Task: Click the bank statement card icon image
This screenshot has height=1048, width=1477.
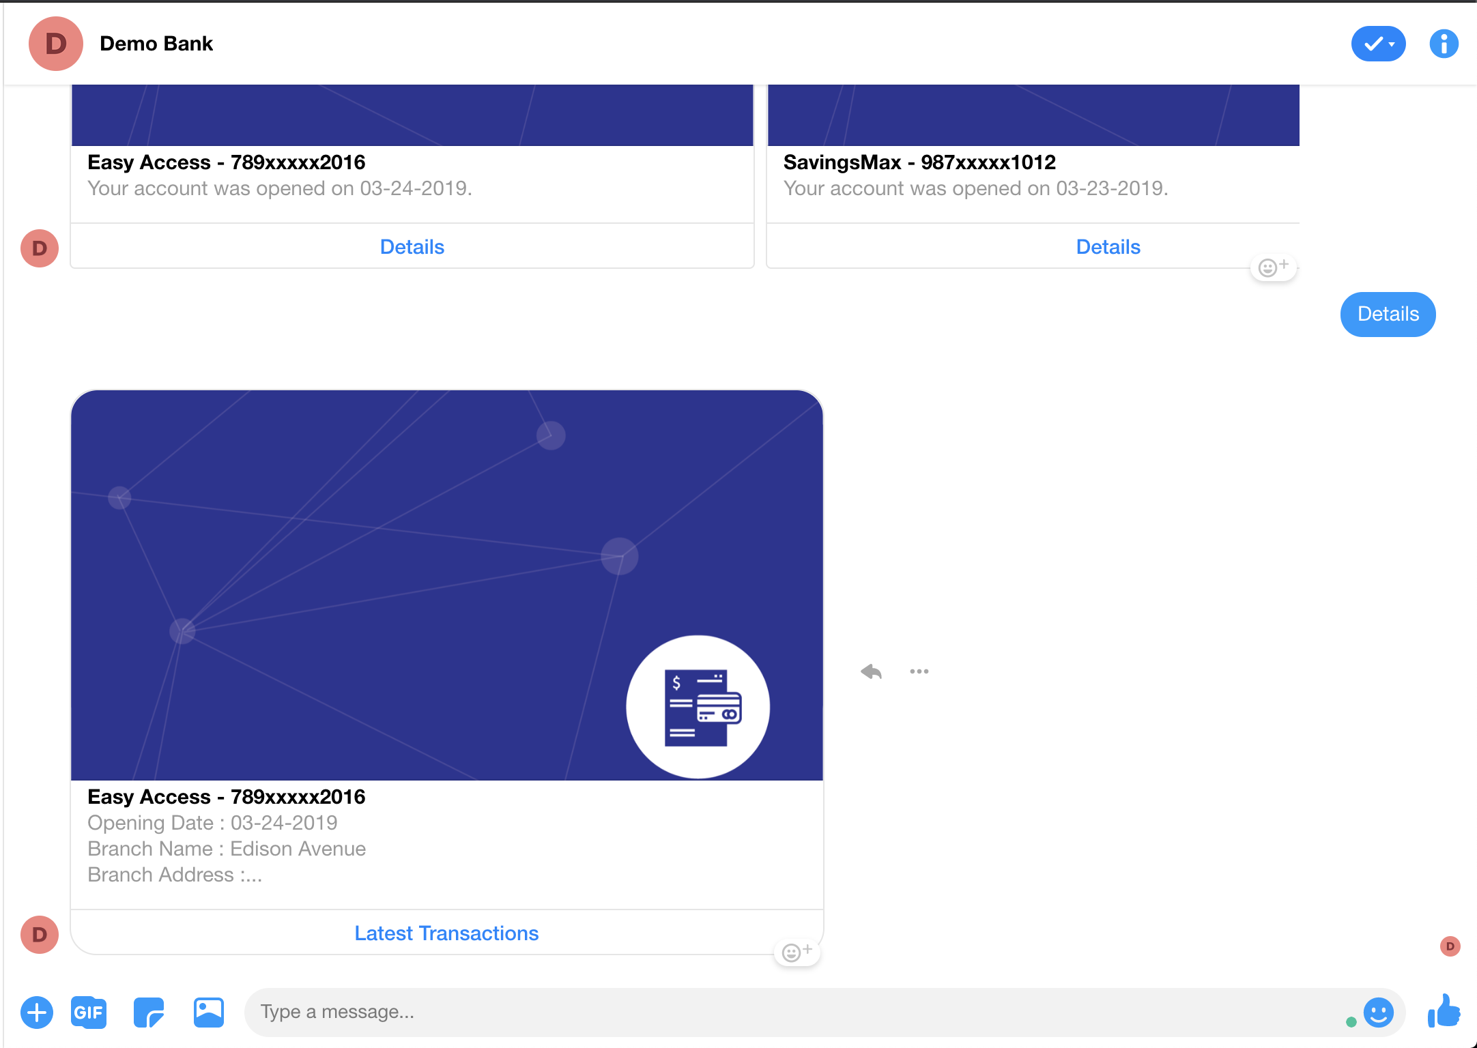Action: [698, 707]
